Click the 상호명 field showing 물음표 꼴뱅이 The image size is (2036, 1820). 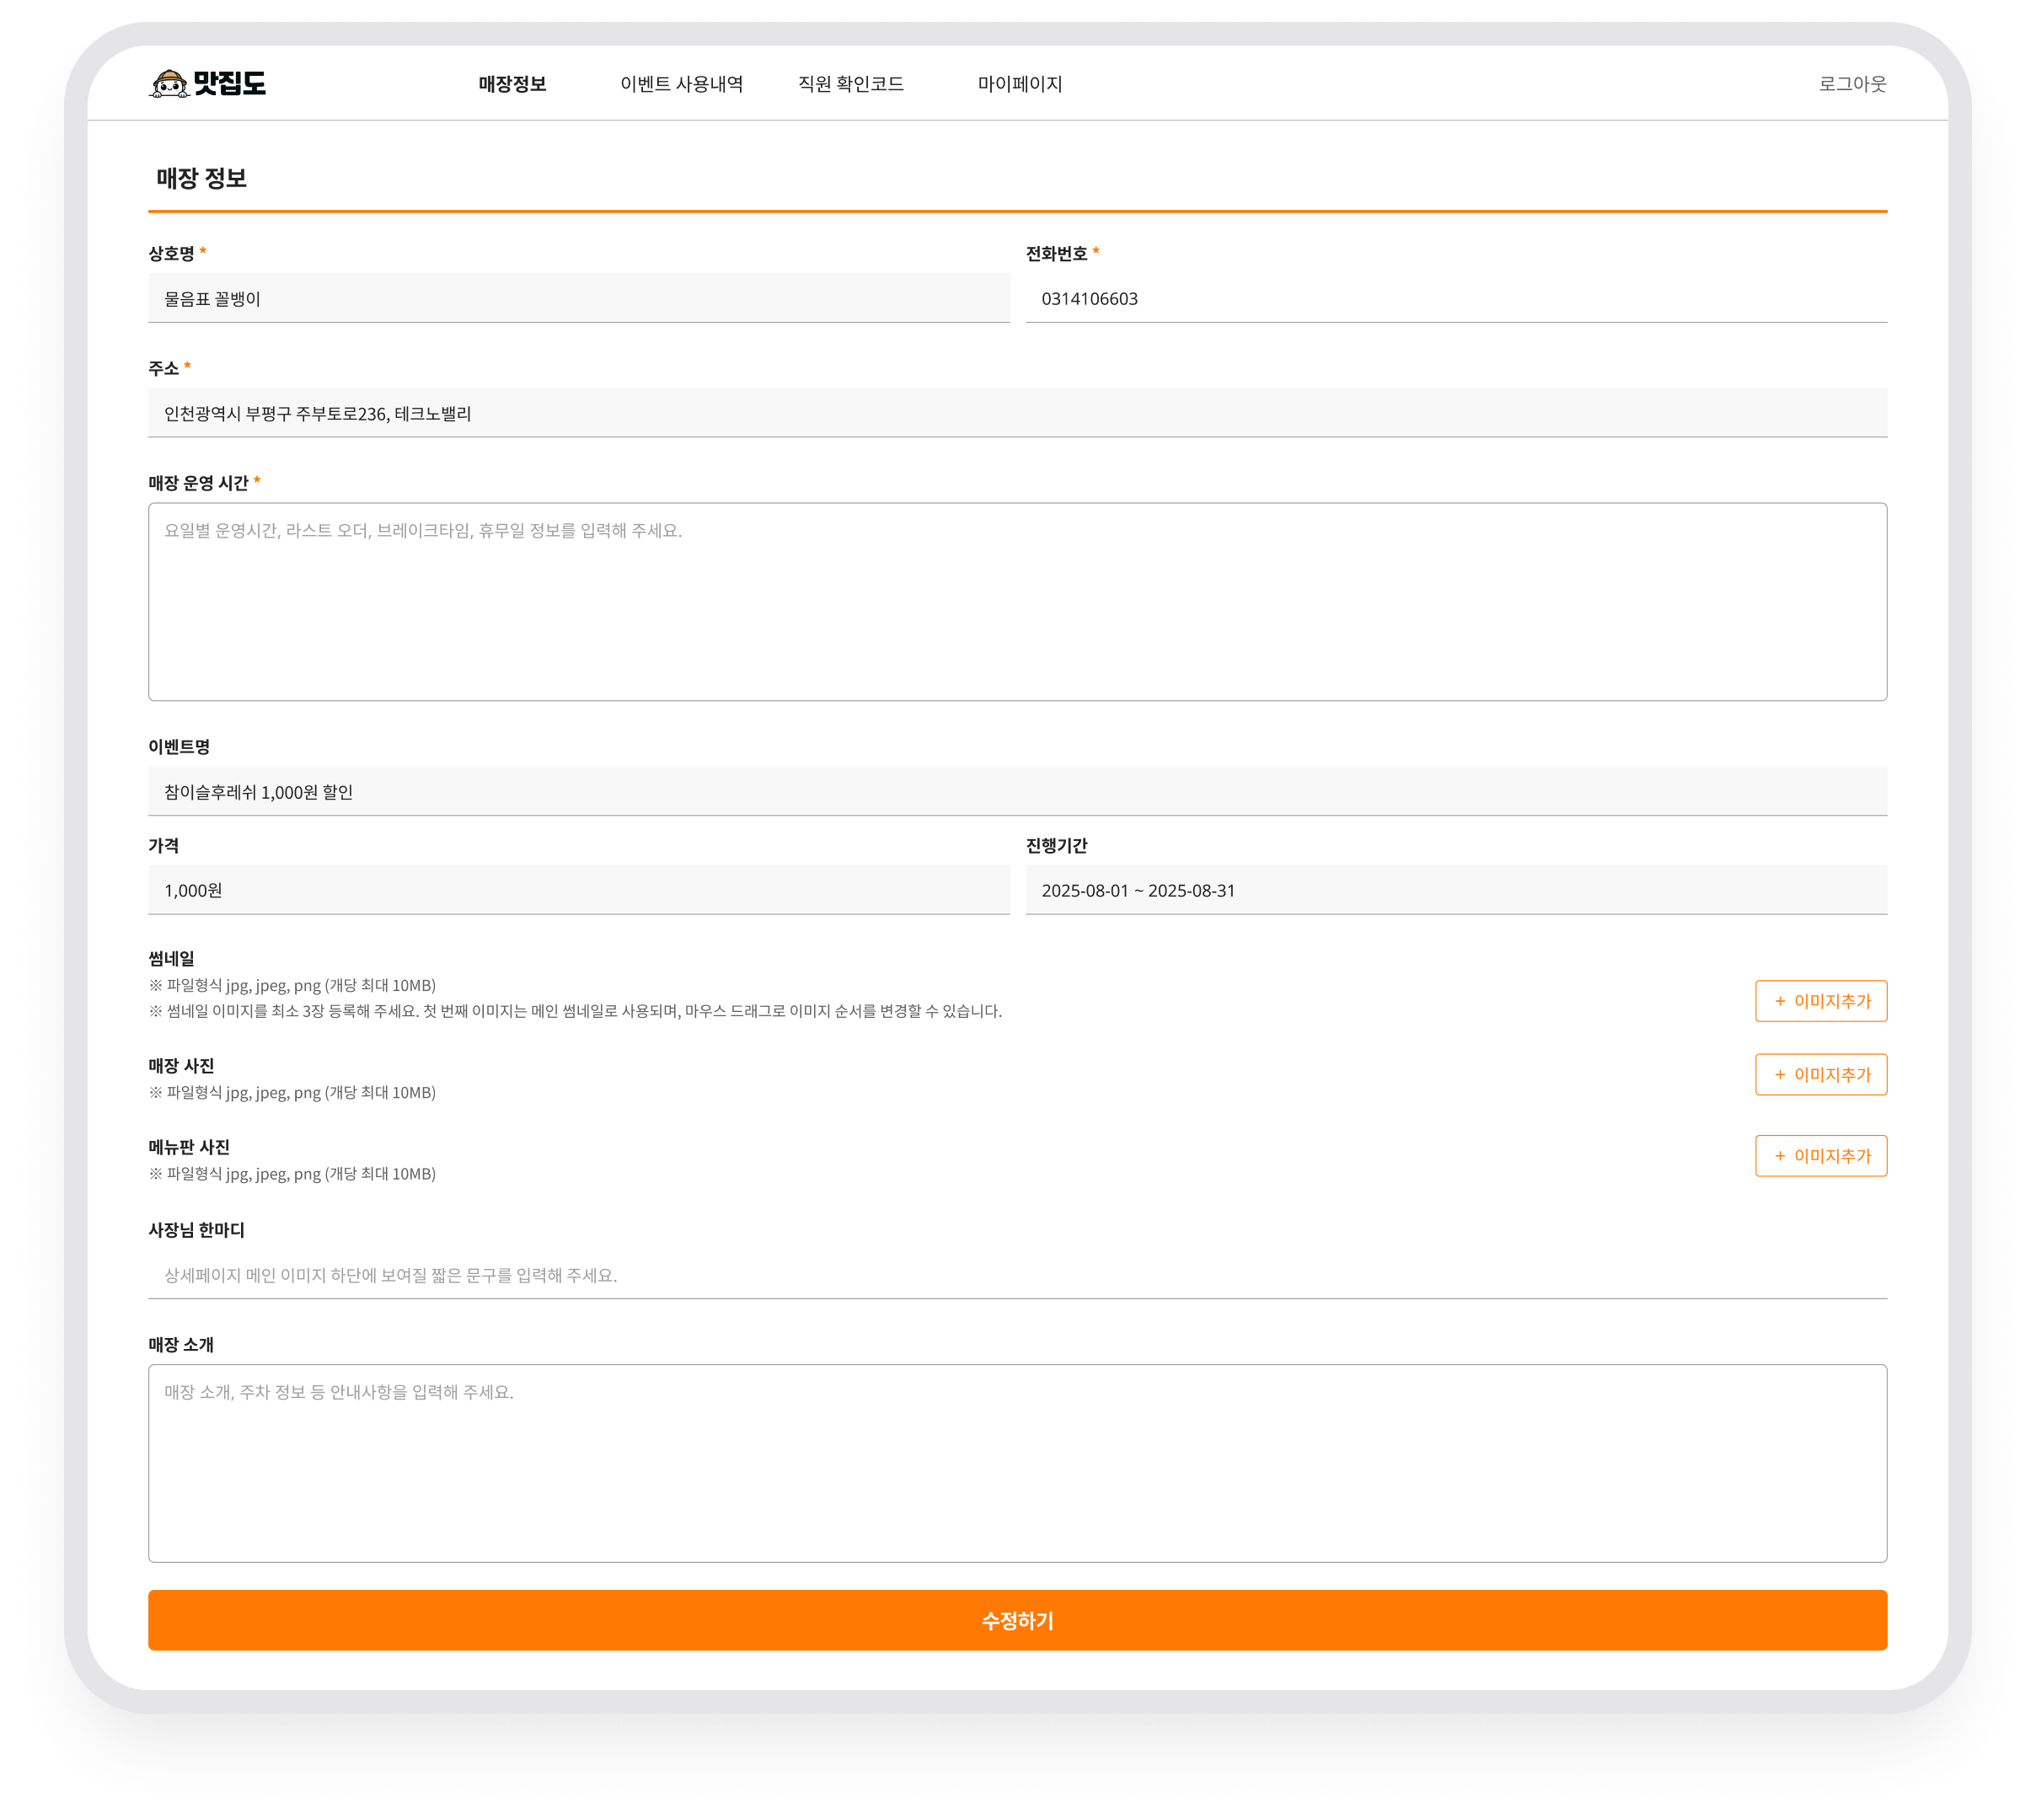pos(579,298)
